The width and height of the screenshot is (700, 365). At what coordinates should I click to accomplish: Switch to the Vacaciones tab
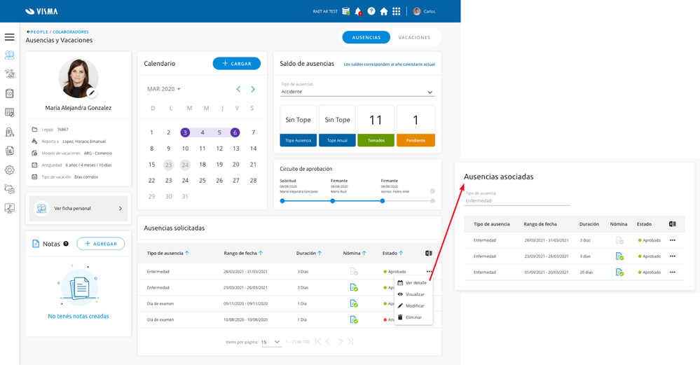click(414, 38)
